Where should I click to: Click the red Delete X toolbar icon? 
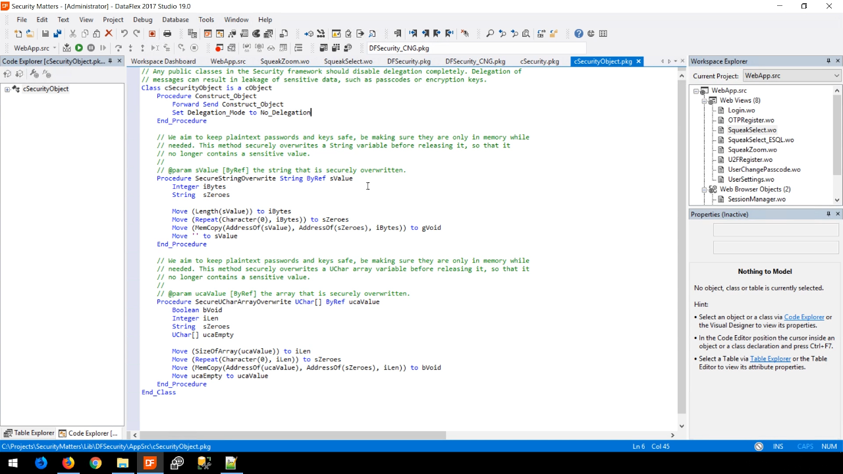(109, 34)
